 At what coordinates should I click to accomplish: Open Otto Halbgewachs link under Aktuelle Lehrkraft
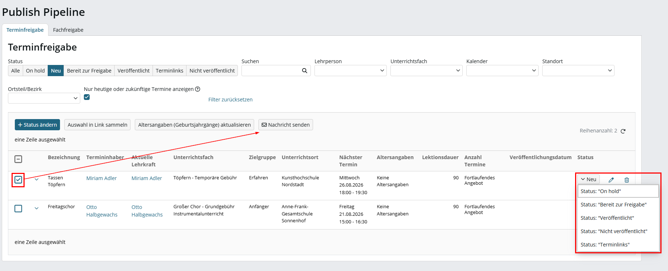pos(147,211)
